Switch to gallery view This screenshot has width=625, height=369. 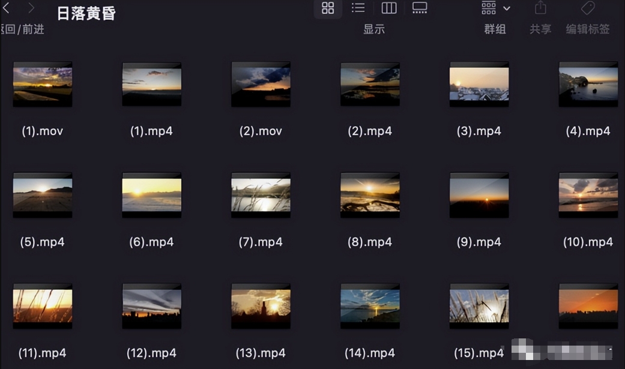pos(420,8)
